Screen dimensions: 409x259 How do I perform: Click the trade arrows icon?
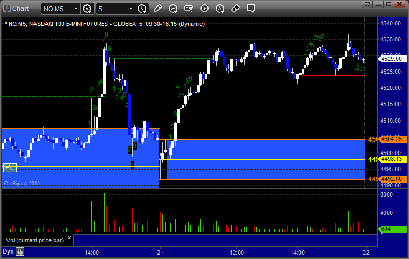pos(235,9)
